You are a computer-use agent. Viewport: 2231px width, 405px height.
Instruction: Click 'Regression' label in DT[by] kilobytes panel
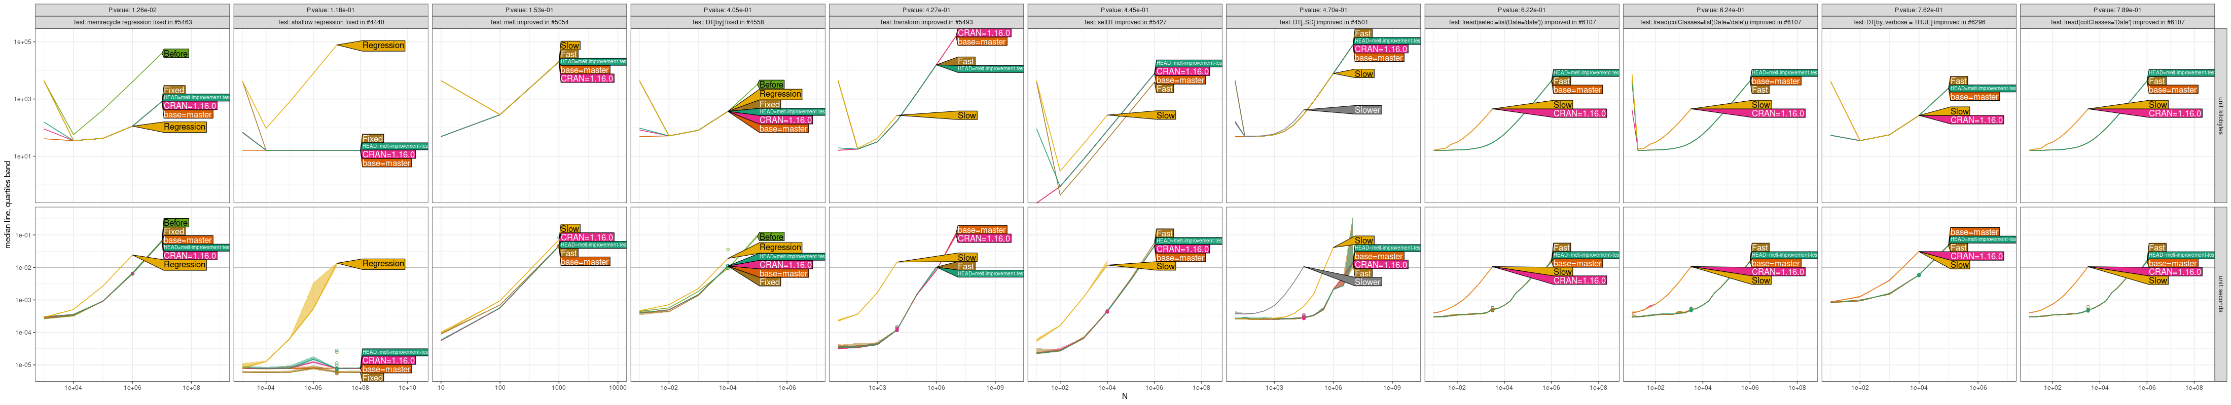pos(780,94)
